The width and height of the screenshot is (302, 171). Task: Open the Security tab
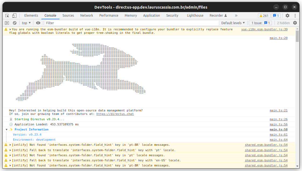pos(172,16)
